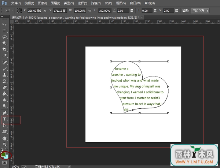The image size is (220, 168).
Task: Click the horizontal skew H field
Action: tap(147, 11)
